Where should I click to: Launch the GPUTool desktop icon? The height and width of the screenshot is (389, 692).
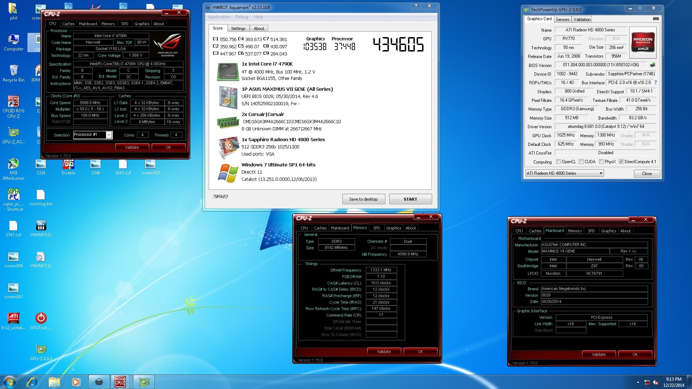coord(41,321)
